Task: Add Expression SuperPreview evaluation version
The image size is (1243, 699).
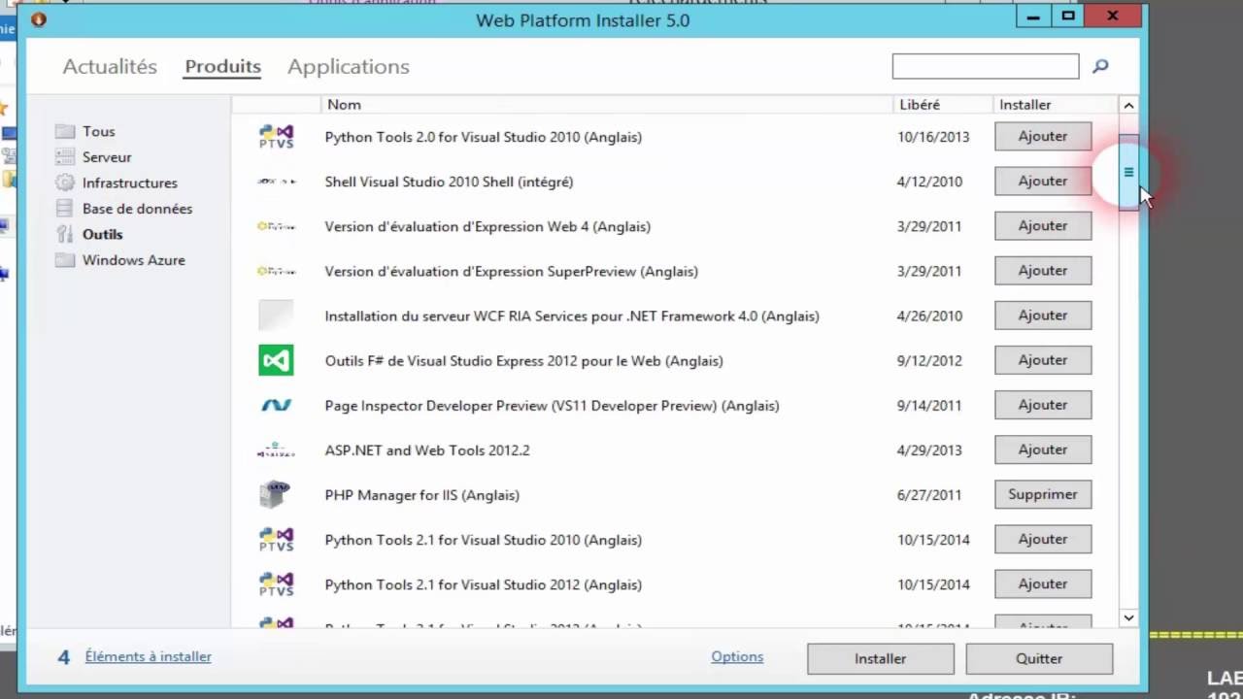Action: 1043,270
